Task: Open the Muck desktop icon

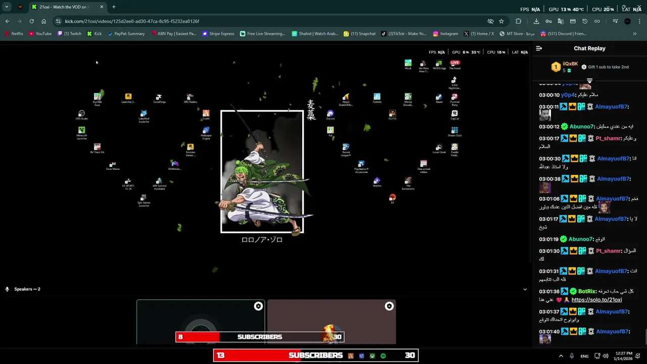Action: 408,65
